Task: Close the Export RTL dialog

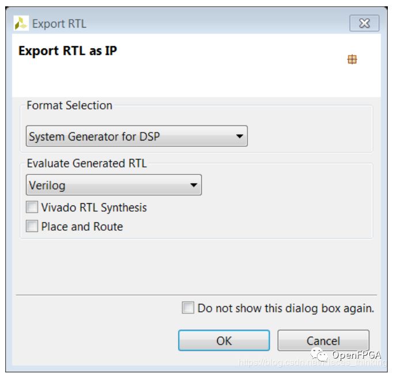Action: pos(364,24)
